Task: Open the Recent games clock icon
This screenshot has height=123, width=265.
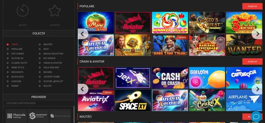Action: [23, 11]
